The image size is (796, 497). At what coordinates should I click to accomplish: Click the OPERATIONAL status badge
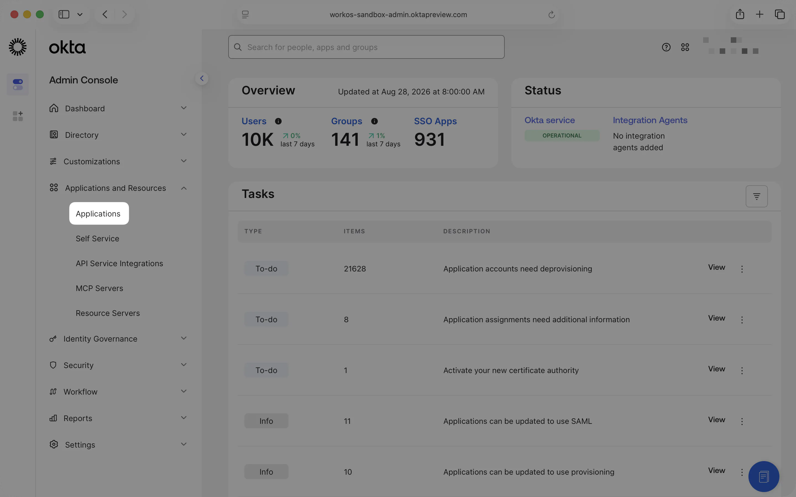[562, 135]
